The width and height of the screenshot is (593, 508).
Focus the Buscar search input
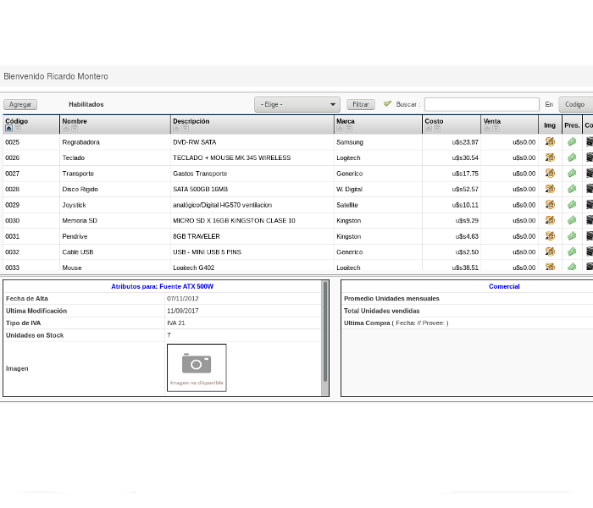coord(482,104)
